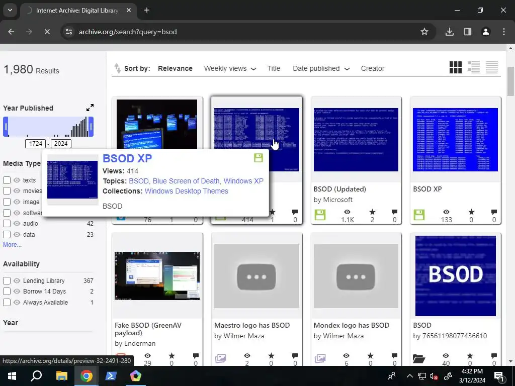Open the large BSOD logo thumbnail
515x386 pixels.
click(455, 276)
